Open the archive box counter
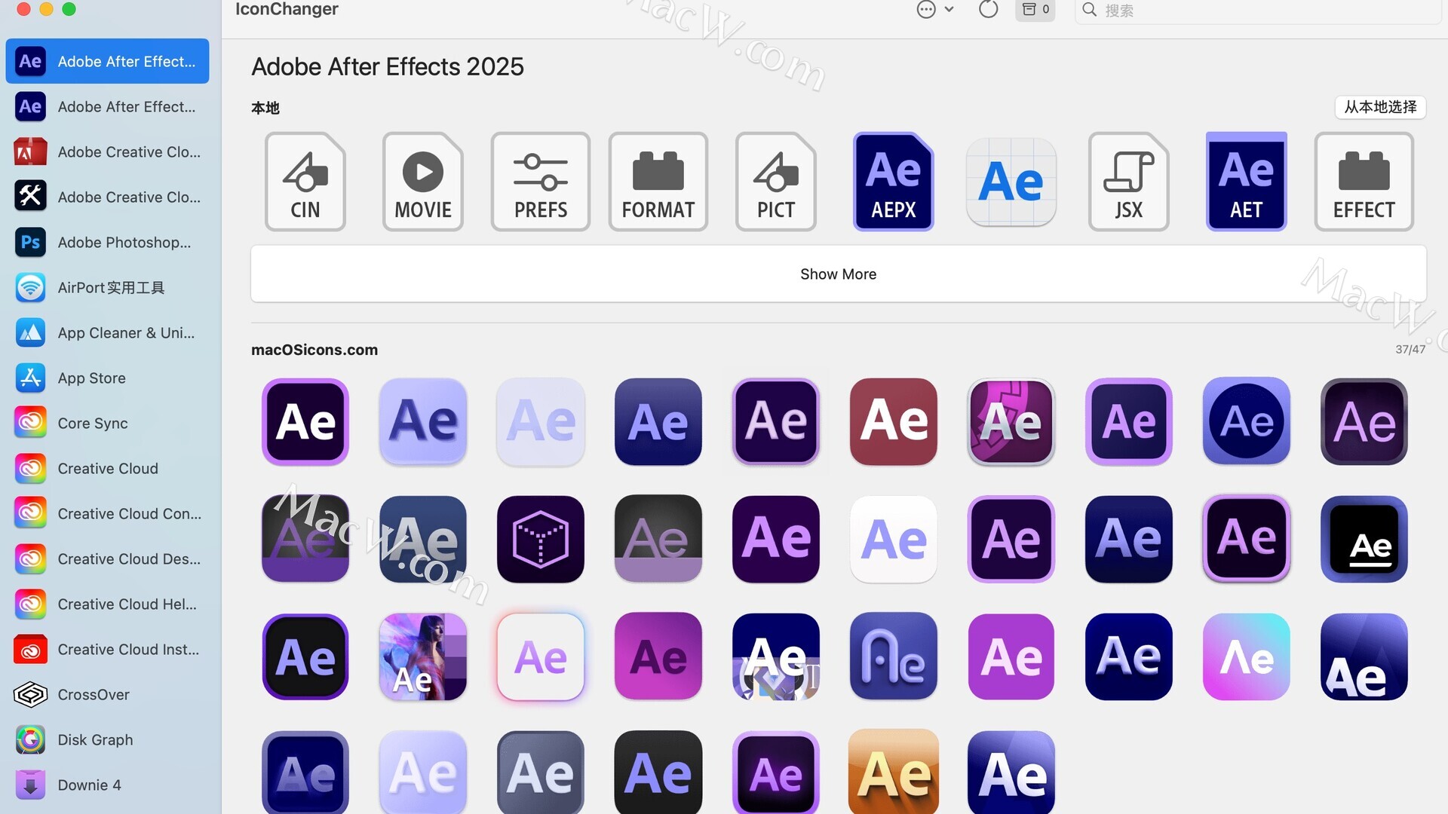The image size is (1448, 814). 1035,10
